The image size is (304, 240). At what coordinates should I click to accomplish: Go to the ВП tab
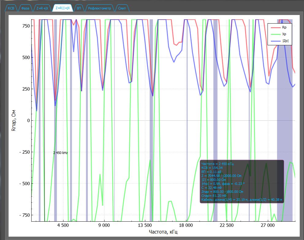coord(79,8)
